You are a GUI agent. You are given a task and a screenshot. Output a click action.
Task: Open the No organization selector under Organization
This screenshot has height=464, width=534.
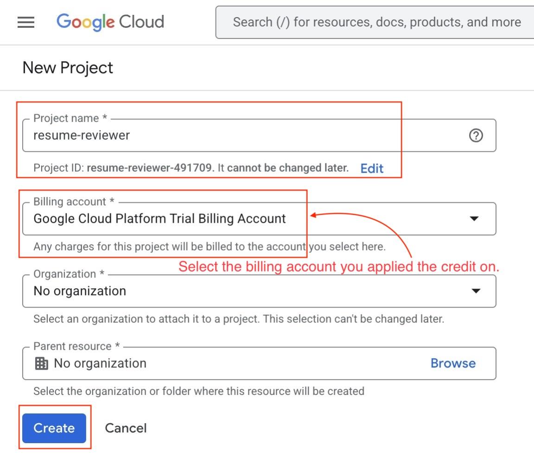pos(80,291)
